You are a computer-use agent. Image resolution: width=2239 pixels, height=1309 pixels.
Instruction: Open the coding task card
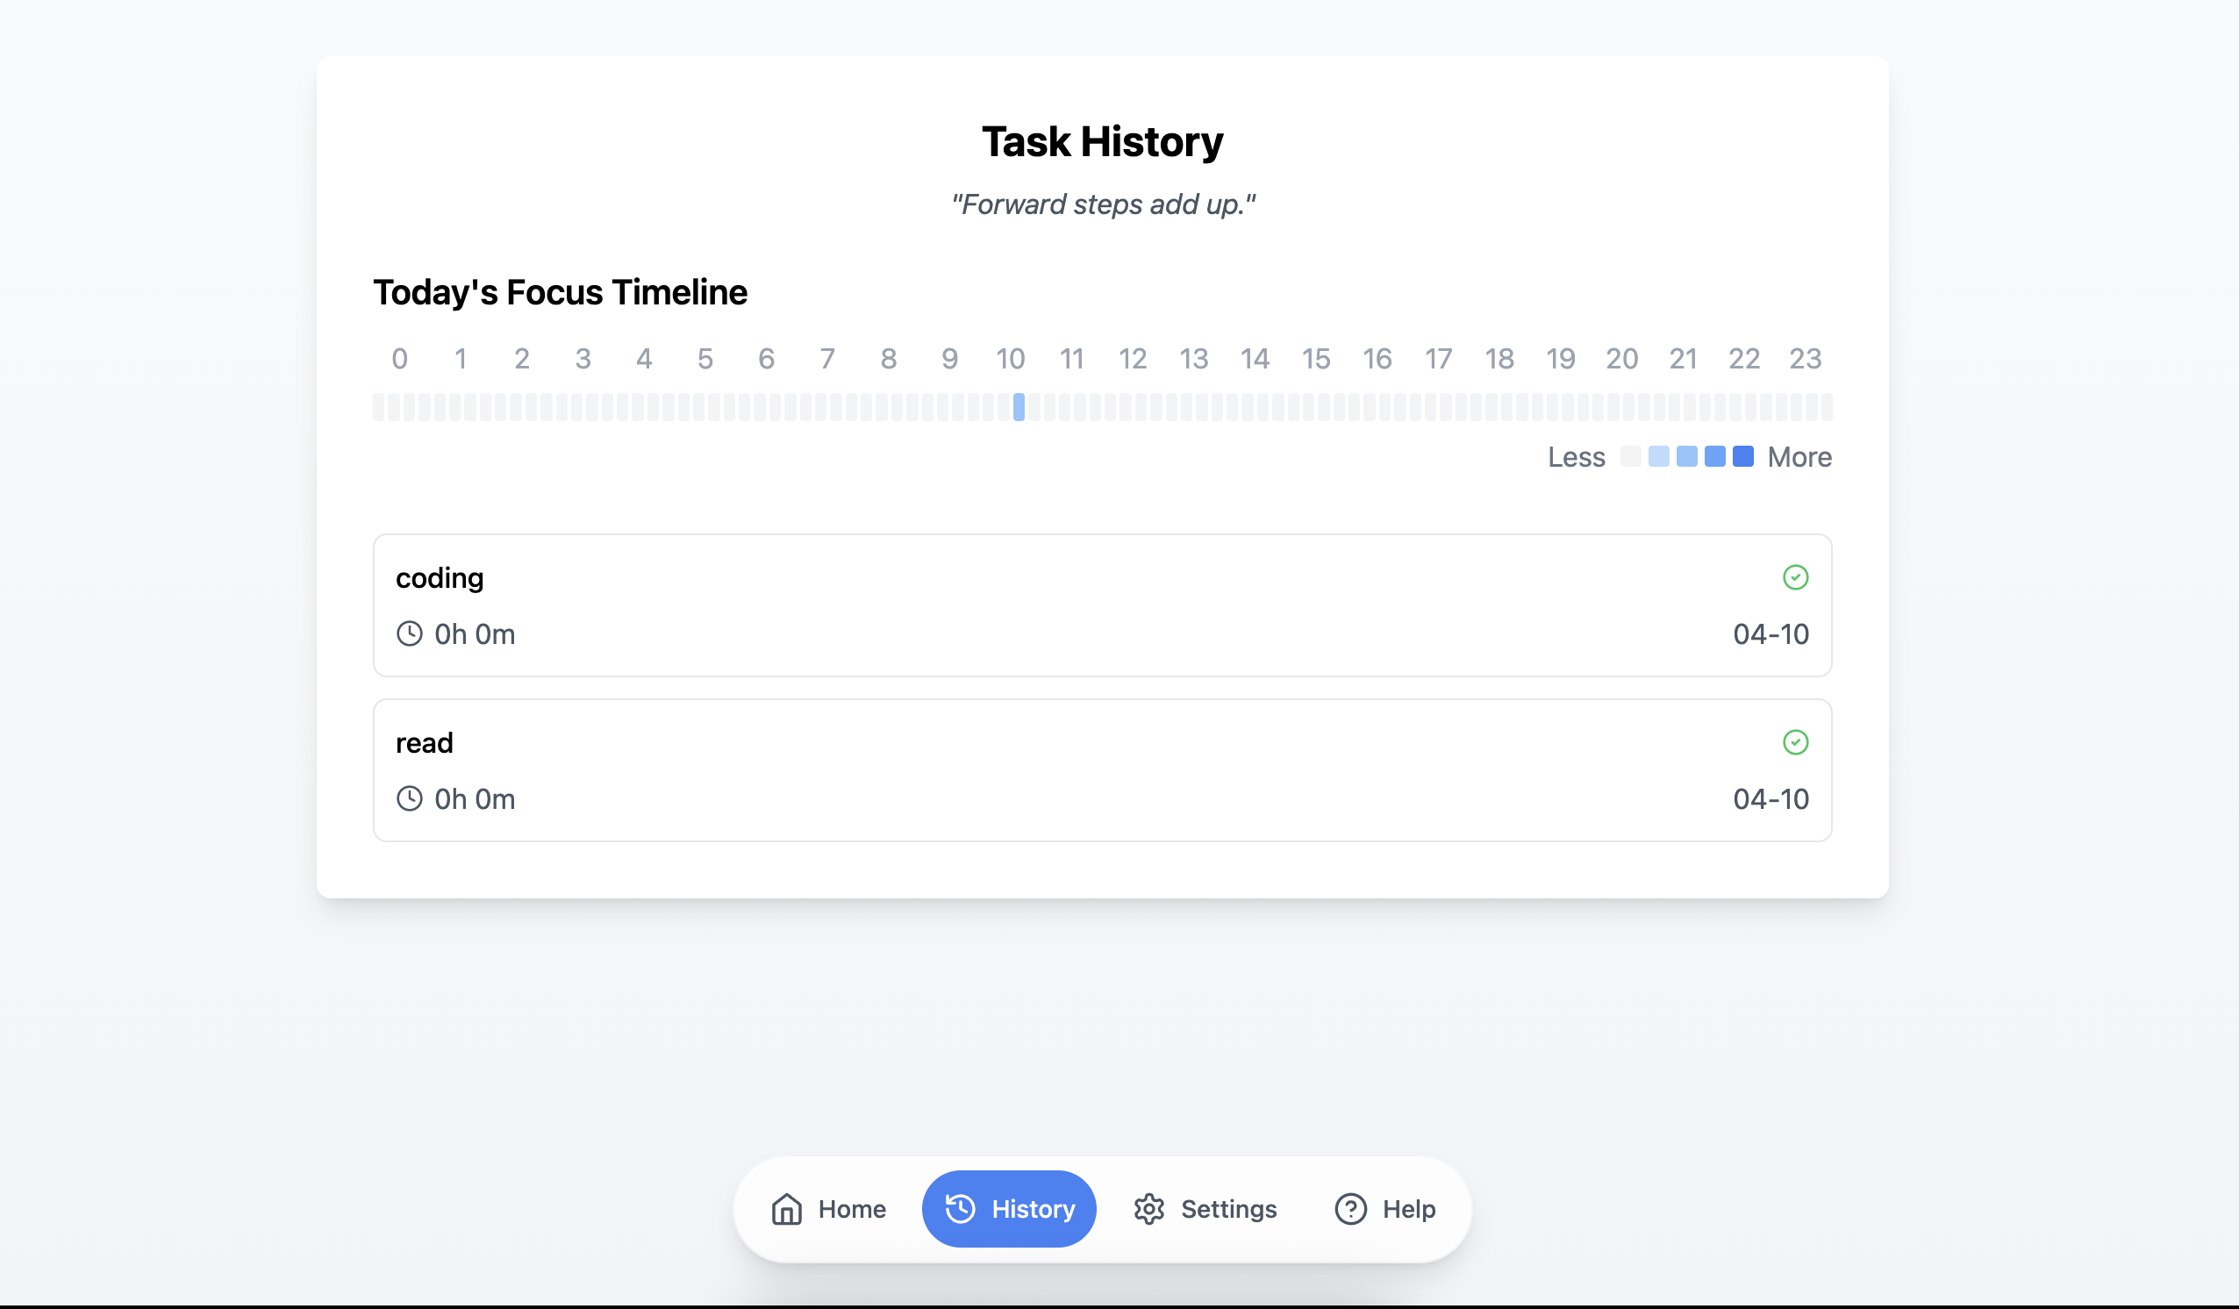click(x=1103, y=605)
